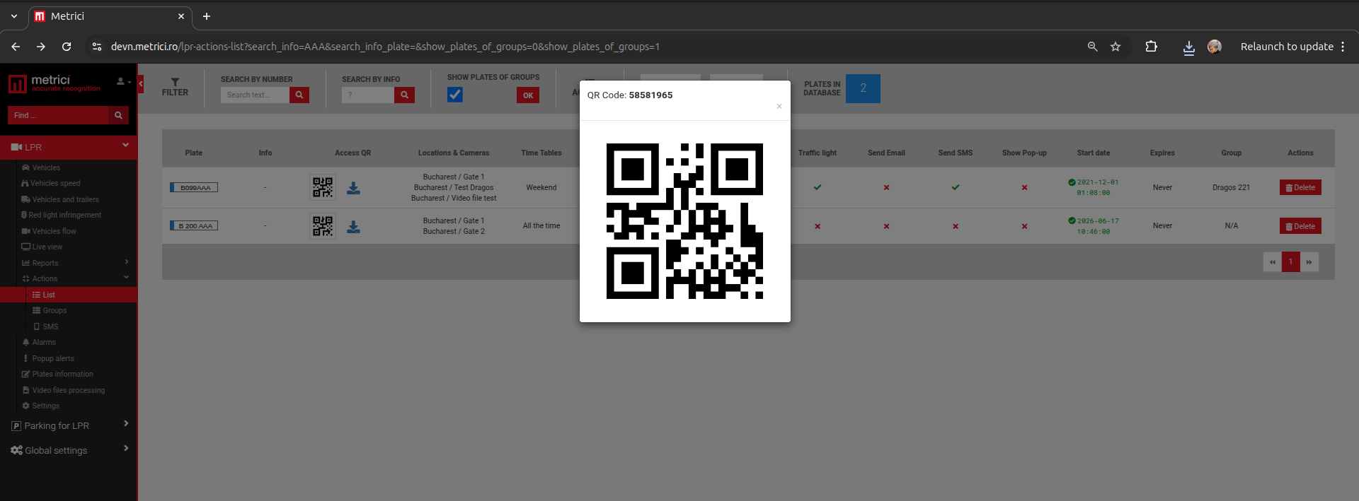Click Relaunch to update button
The width and height of the screenshot is (1359, 501).
pyautogui.click(x=1292, y=47)
